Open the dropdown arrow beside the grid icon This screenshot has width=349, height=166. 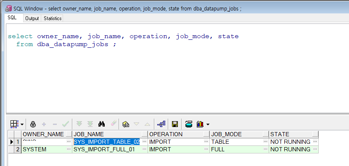(x=22, y=124)
